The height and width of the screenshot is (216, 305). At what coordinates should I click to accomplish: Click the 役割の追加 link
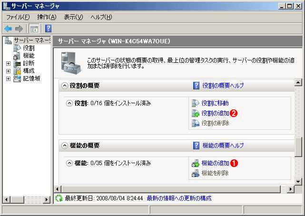click(x=215, y=113)
